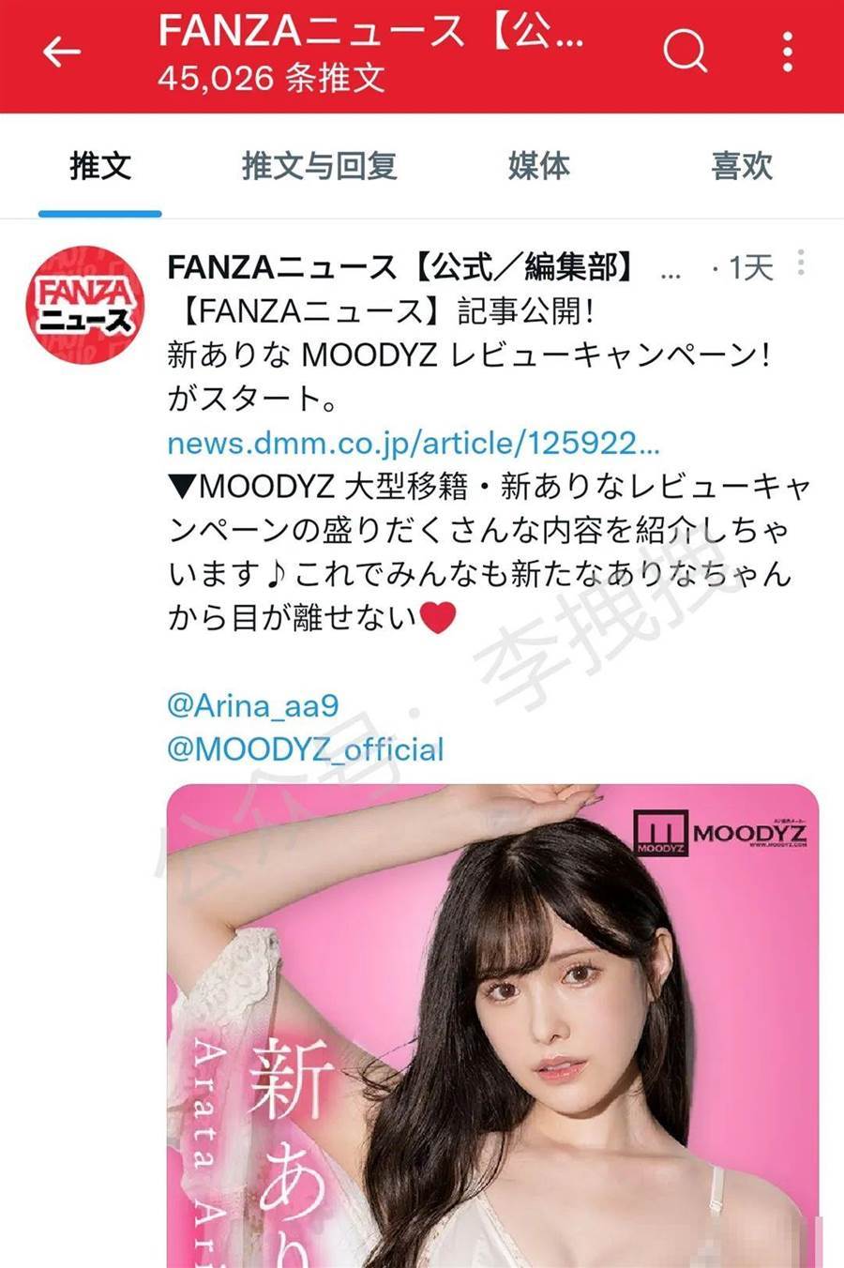844x1268 pixels.
Task: Tap the back arrow icon
Action: coord(62,52)
